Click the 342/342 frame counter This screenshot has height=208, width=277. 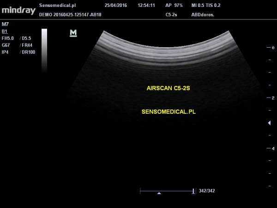point(207,191)
